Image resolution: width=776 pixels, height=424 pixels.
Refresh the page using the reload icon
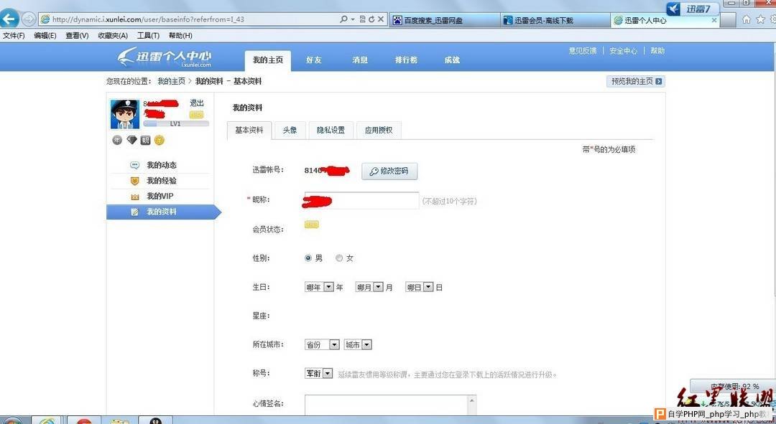click(371, 19)
